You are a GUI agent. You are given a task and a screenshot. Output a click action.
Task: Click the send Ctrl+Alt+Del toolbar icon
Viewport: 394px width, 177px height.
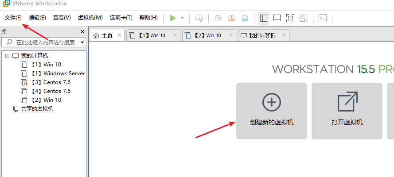199,18
